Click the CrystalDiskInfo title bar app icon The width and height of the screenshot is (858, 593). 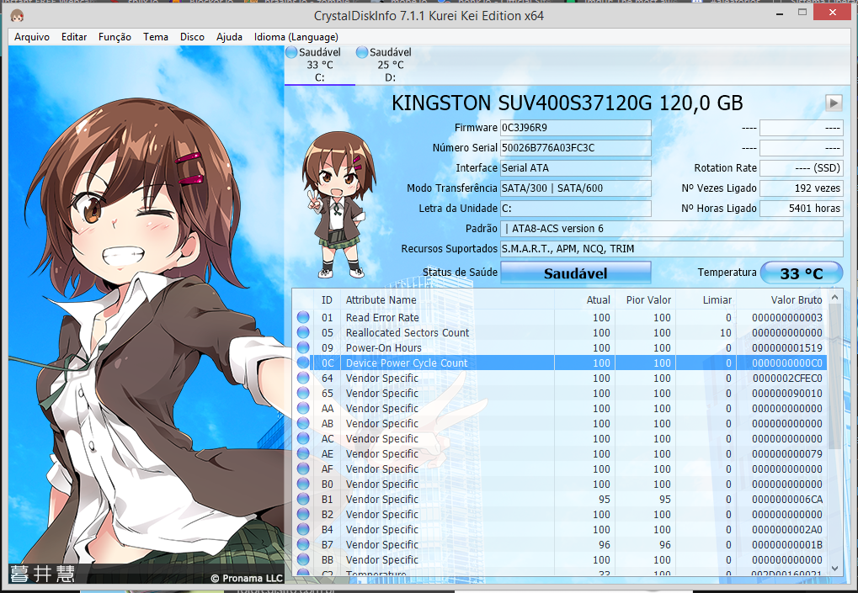[18, 16]
